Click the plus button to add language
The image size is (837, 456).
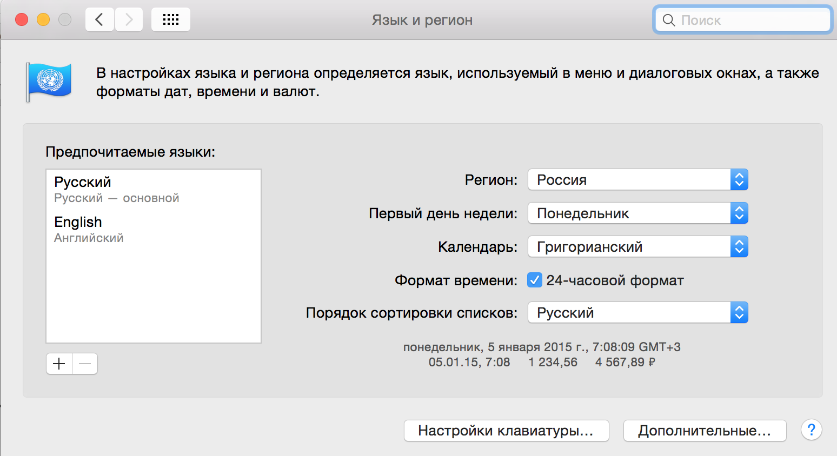[x=59, y=364]
